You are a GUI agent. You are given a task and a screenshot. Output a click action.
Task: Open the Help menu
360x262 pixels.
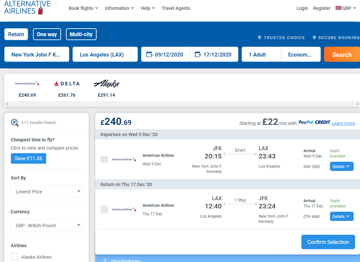point(148,8)
